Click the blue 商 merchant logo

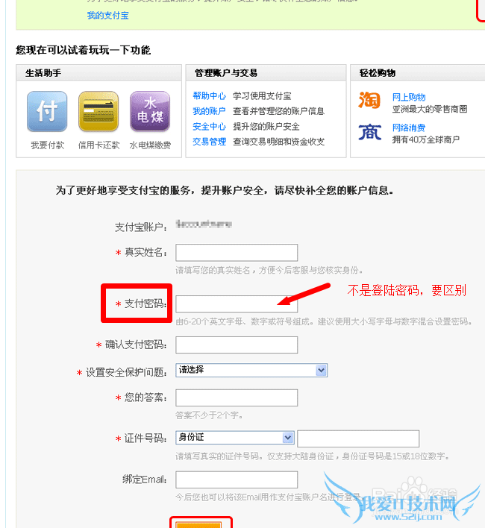coord(370,132)
